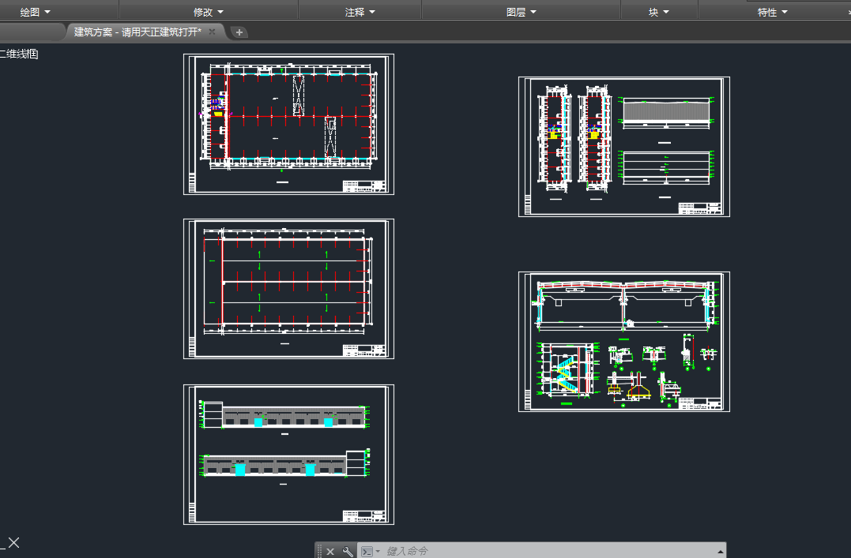Click the 二维线框 visual style control
Viewport: 851px width, 558px height.
pos(20,54)
